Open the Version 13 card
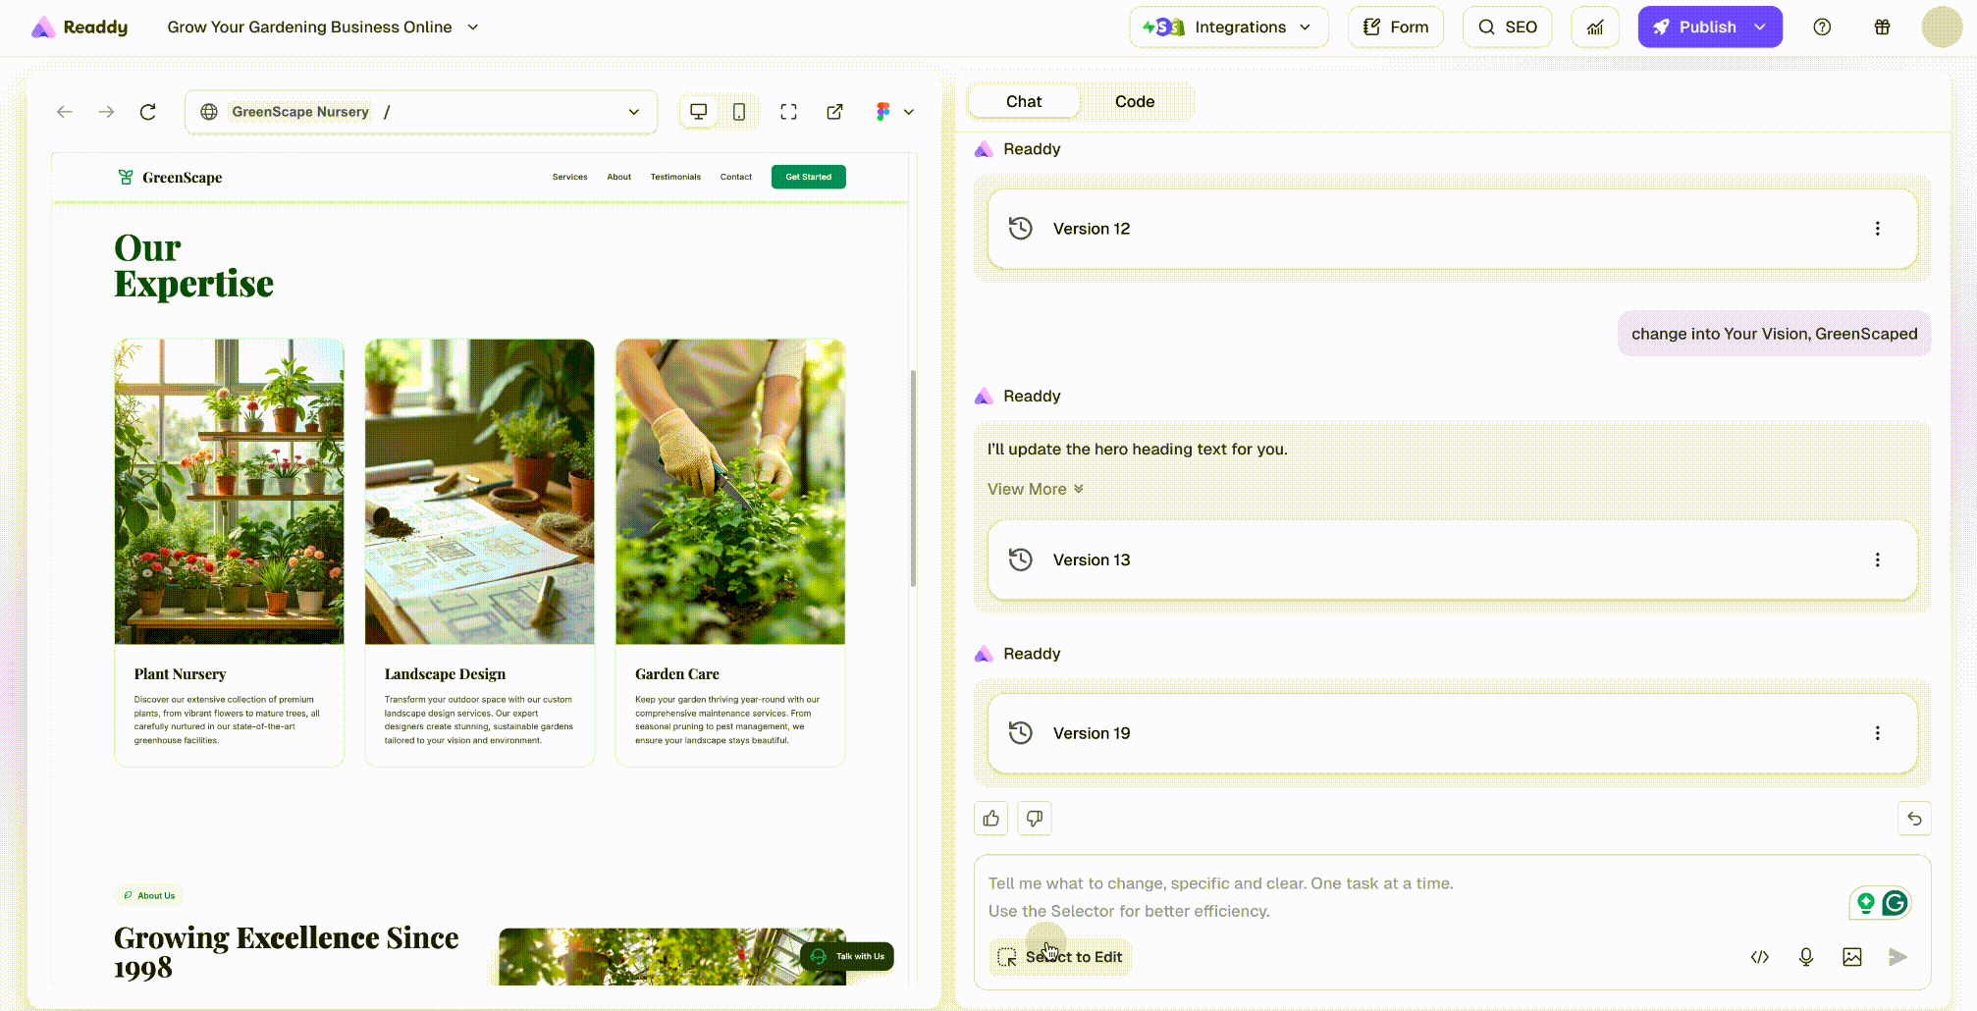 [1452, 559]
